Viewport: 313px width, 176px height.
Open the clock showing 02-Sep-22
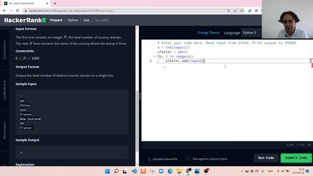(298, 171)
